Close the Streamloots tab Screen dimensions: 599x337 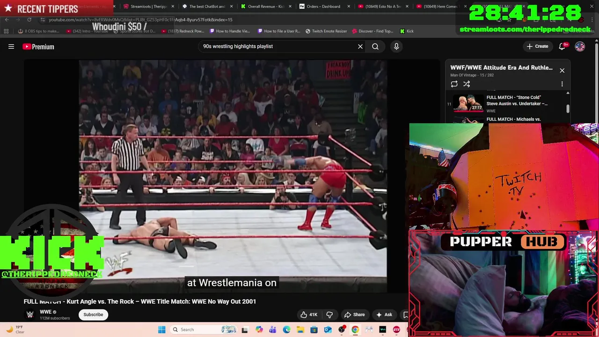click(x=173, y=7)
